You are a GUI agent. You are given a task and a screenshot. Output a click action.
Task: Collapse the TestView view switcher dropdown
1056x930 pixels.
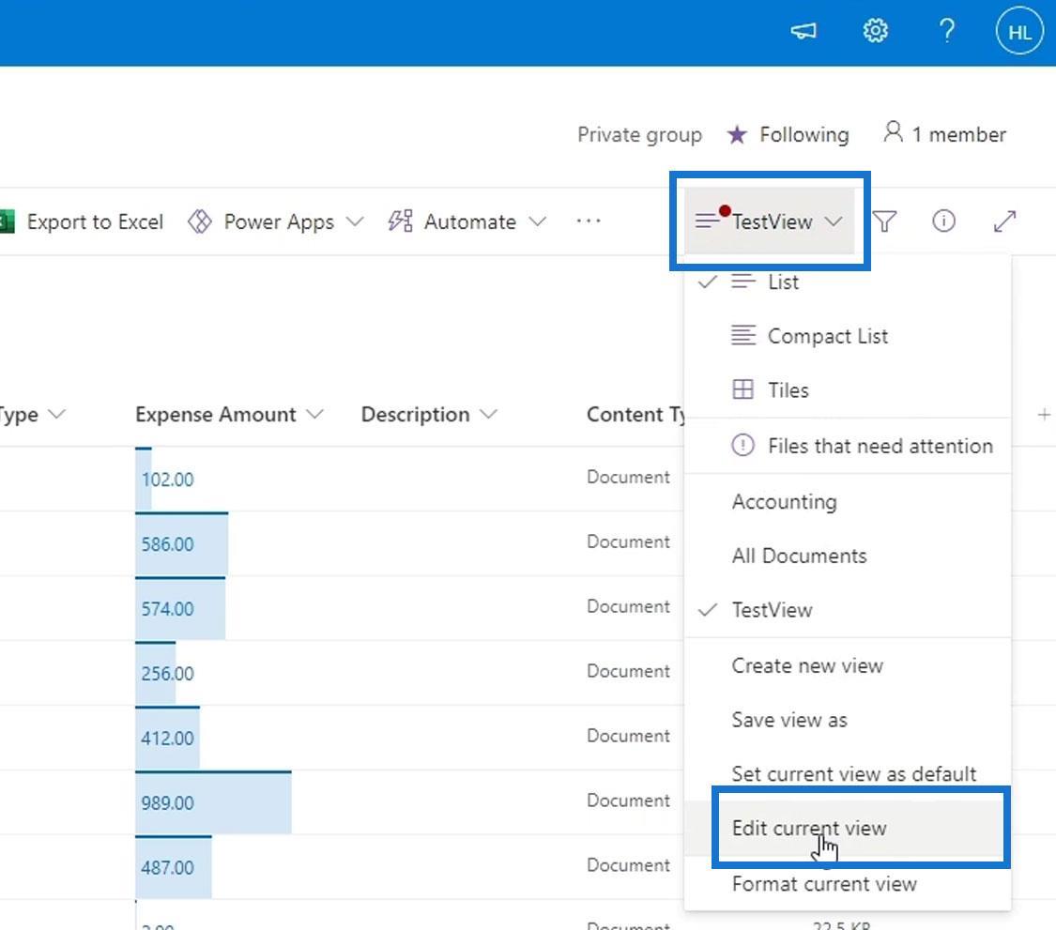(x=770, y=221)
